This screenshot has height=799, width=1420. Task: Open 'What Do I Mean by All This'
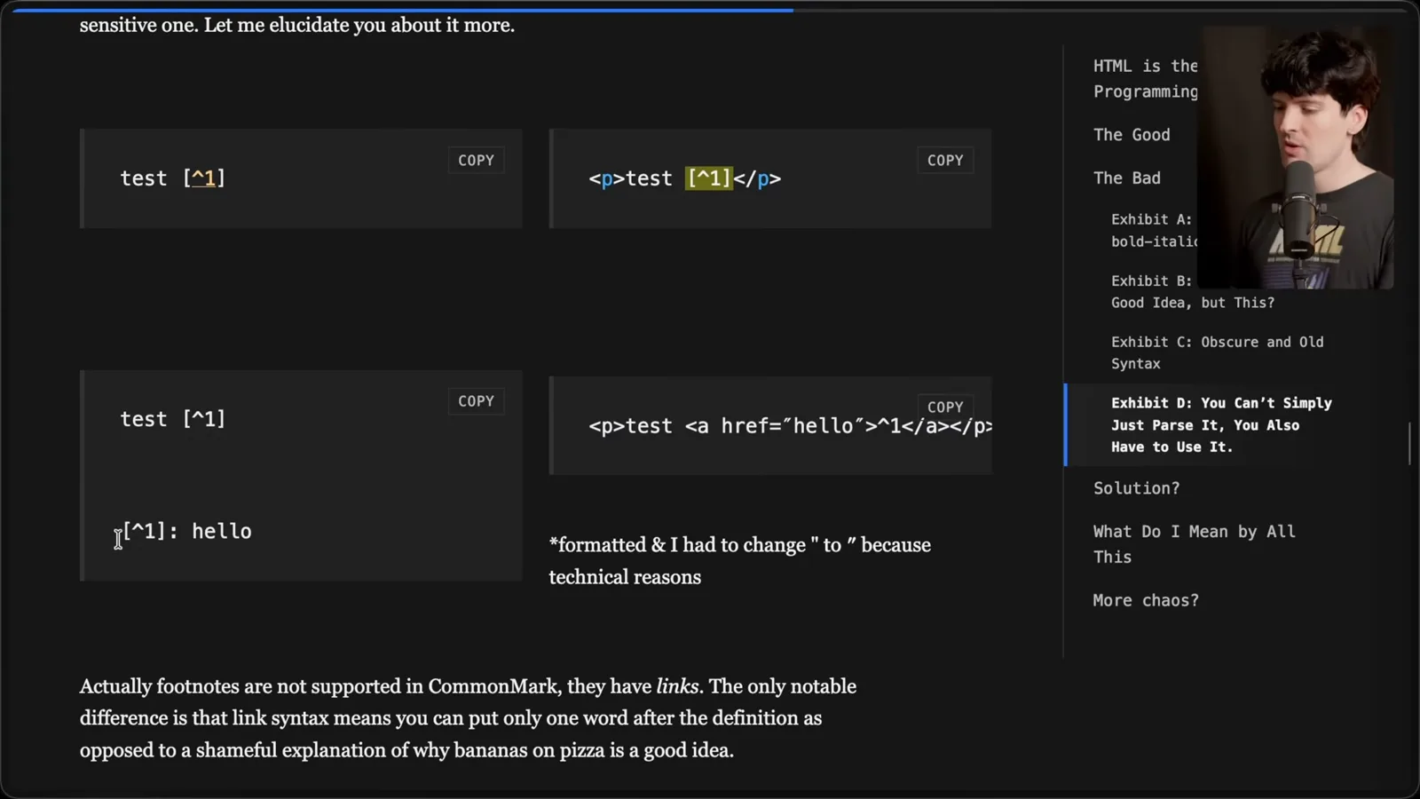click(x=1195, y=544)
